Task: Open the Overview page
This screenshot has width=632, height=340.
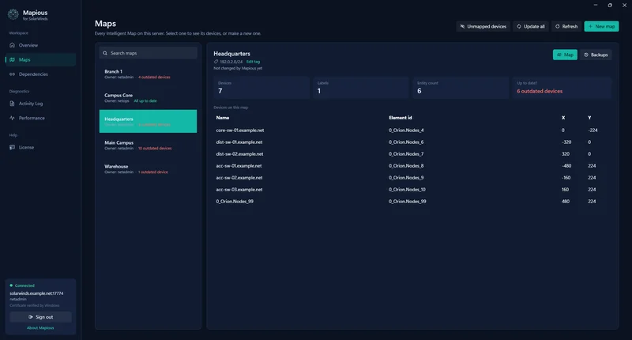Action: click(40, 45)
